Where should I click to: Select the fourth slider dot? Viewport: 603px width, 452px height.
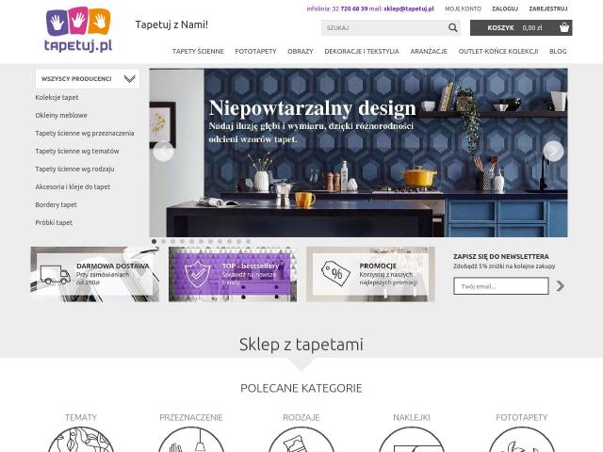pos(182,241)
